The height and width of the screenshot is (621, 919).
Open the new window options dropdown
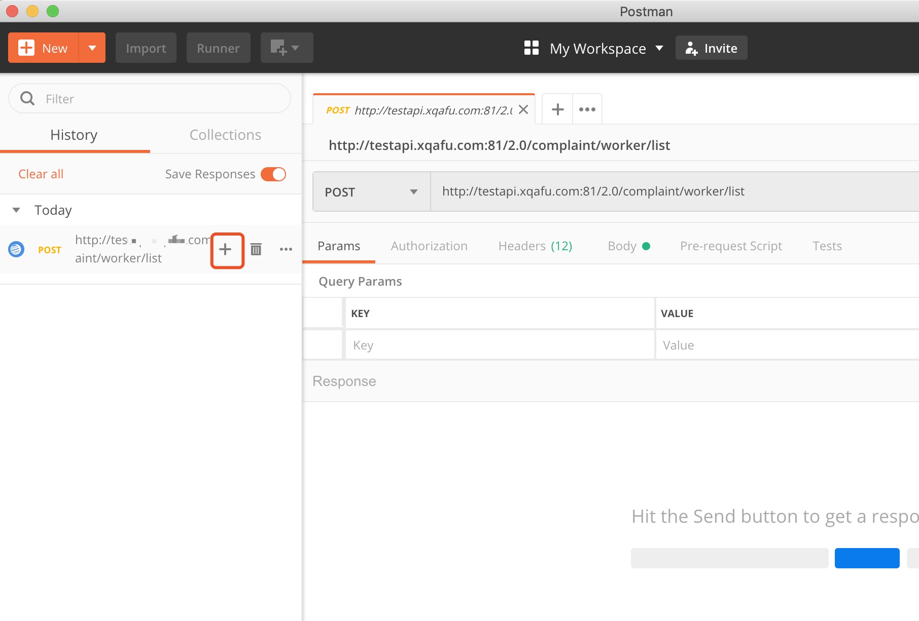pyautogui.click(x=287, y=48)
